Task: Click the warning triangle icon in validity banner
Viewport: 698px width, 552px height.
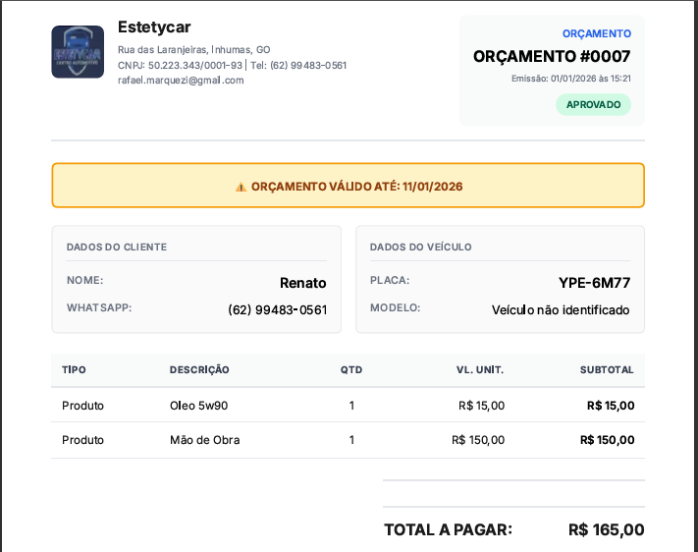Action: click(x=241, y=188)
